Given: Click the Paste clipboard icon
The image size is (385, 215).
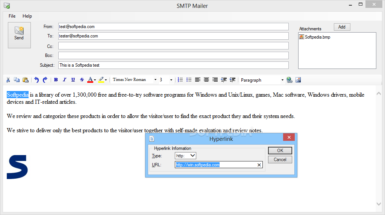Looking at the screenshot, I should tap(26, 80).
